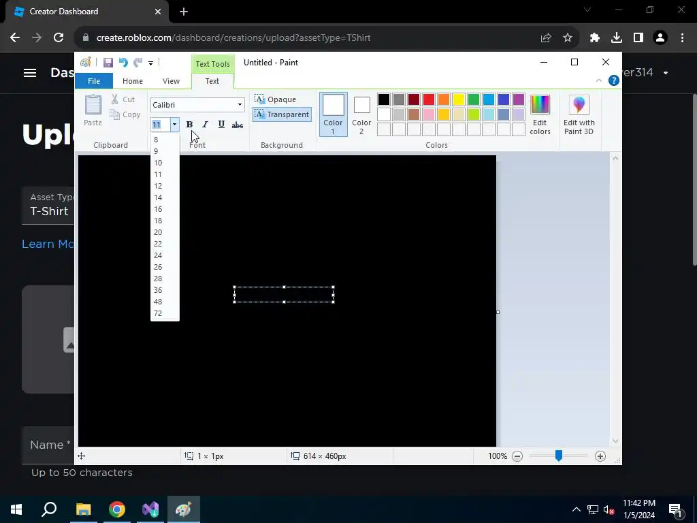Click Edit with Paint 3D
This screenshot has width=697, height=523.
(579, 114)
